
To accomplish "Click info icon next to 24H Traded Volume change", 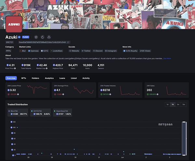I will click(x=111, y=94).
